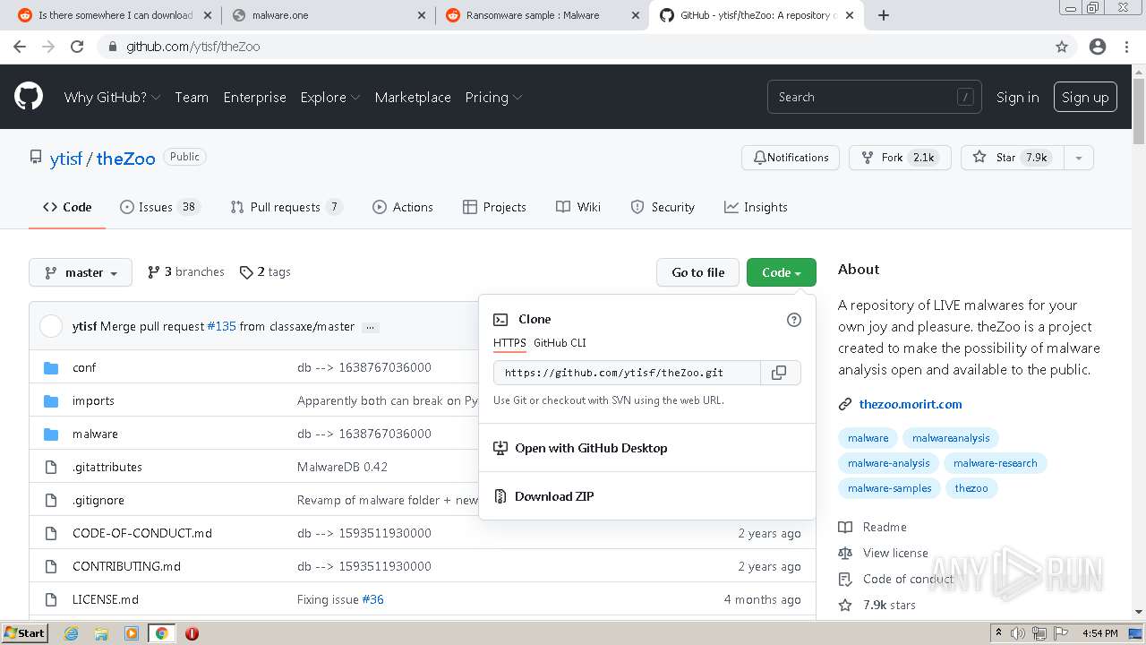Open the Projects tab
The width and height of the screenshot is (1146, 645).
pyautogui.click(x=494, y=207)
